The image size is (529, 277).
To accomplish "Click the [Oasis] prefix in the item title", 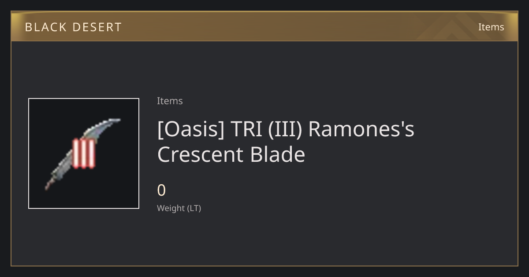I will 190,129.
